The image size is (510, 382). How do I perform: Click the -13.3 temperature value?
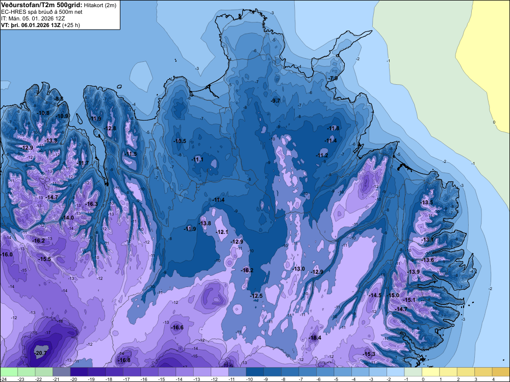click(x=51, y=140)
